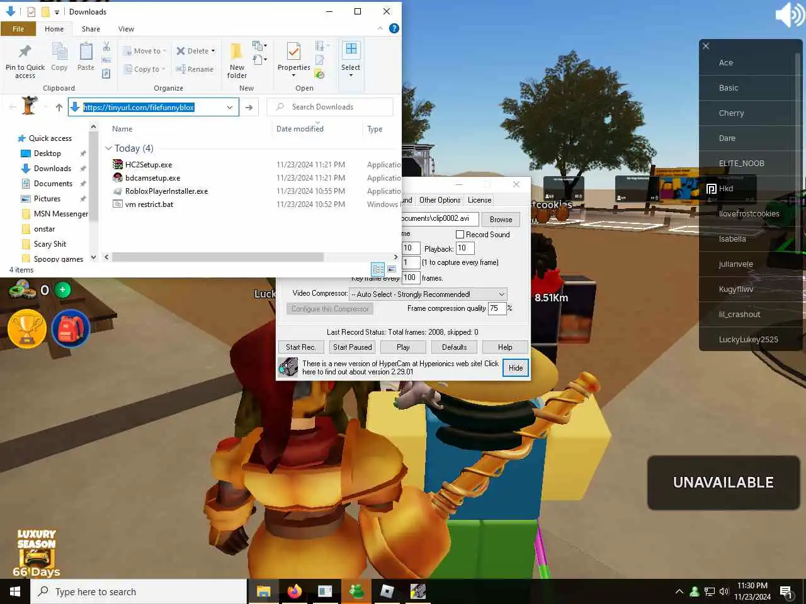This screenshot has height=604, width=806.
Task: Open the HyperCam taskbar icon
Action: coord(418,591)
